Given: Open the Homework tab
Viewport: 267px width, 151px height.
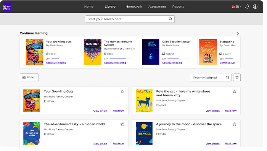Looking at the screenshot, I should point(134,6).
